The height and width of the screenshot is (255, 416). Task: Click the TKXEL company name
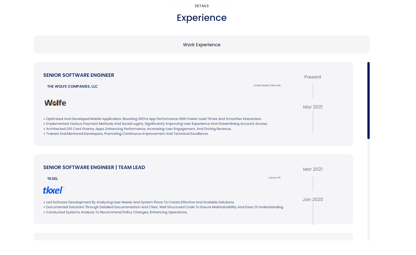tap(53, 179)
